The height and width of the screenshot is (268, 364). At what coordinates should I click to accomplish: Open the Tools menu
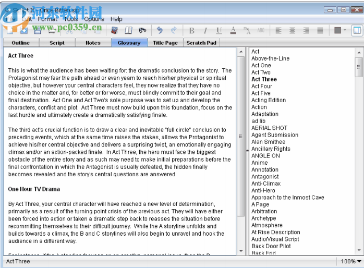pos(71,19)
